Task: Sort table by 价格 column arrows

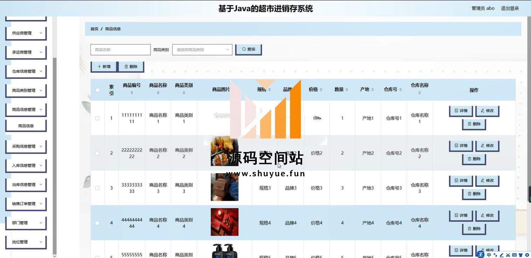Action: click(321, 90)
